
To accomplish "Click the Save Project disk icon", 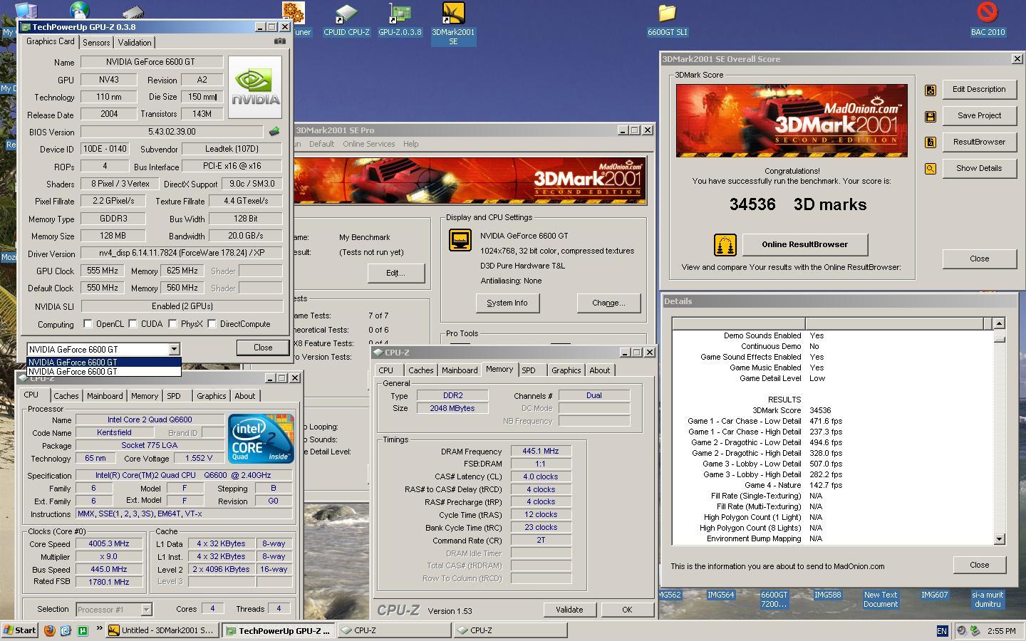I will click(x=931, y=116).
